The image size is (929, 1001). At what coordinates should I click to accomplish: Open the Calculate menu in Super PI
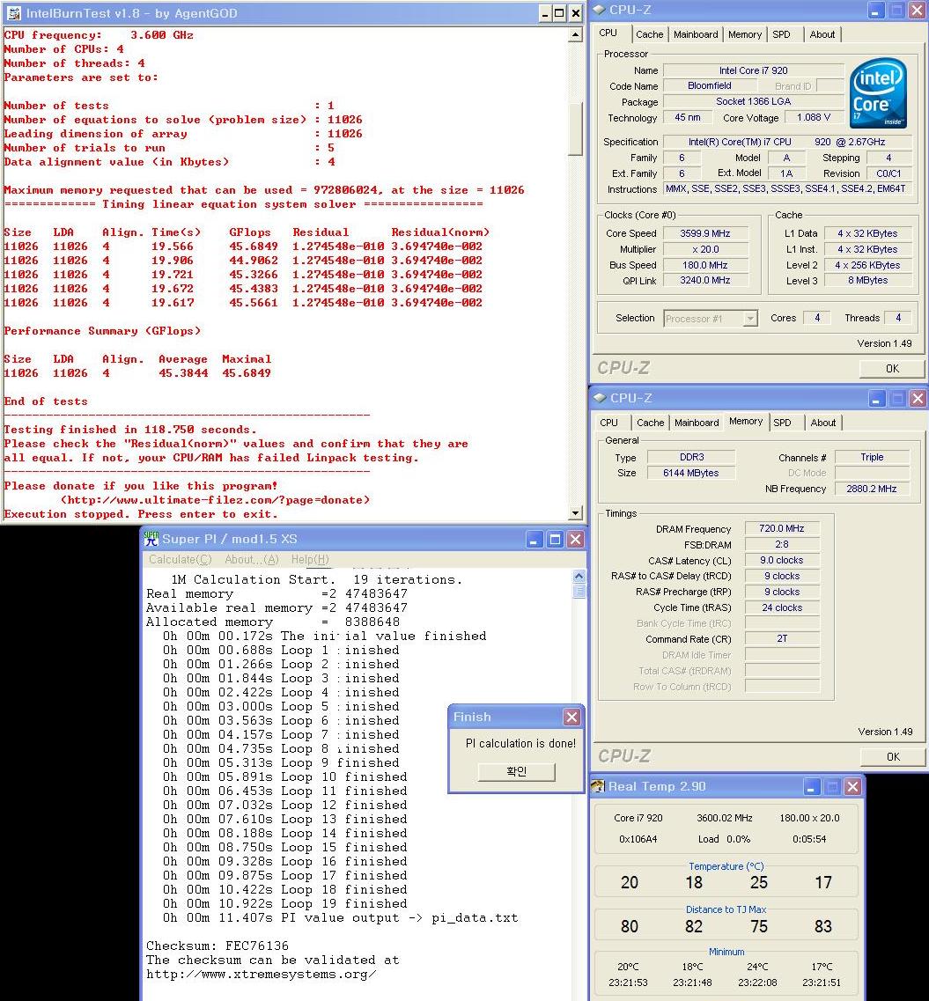coord(180,559)
